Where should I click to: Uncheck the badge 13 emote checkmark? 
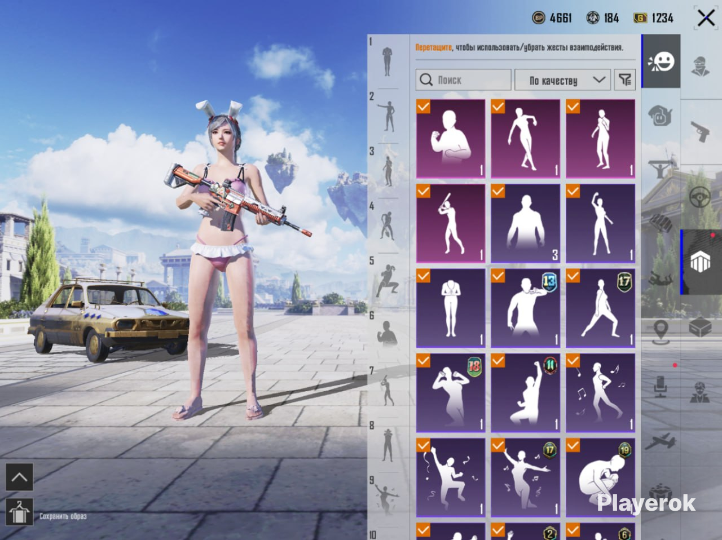tap(498, 275)
